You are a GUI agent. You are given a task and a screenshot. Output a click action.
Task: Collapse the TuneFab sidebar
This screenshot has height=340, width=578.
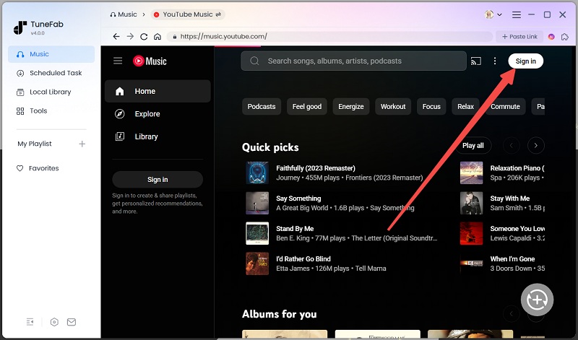pos(30,322)
